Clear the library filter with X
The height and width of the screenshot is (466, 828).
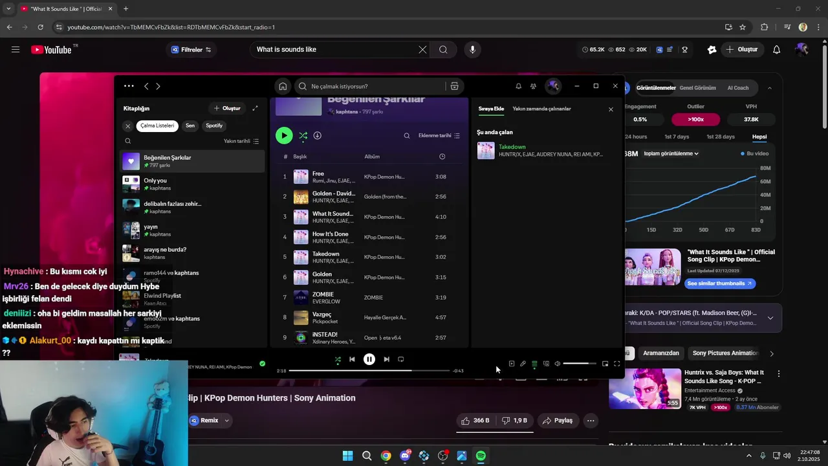tap(128, 126)
